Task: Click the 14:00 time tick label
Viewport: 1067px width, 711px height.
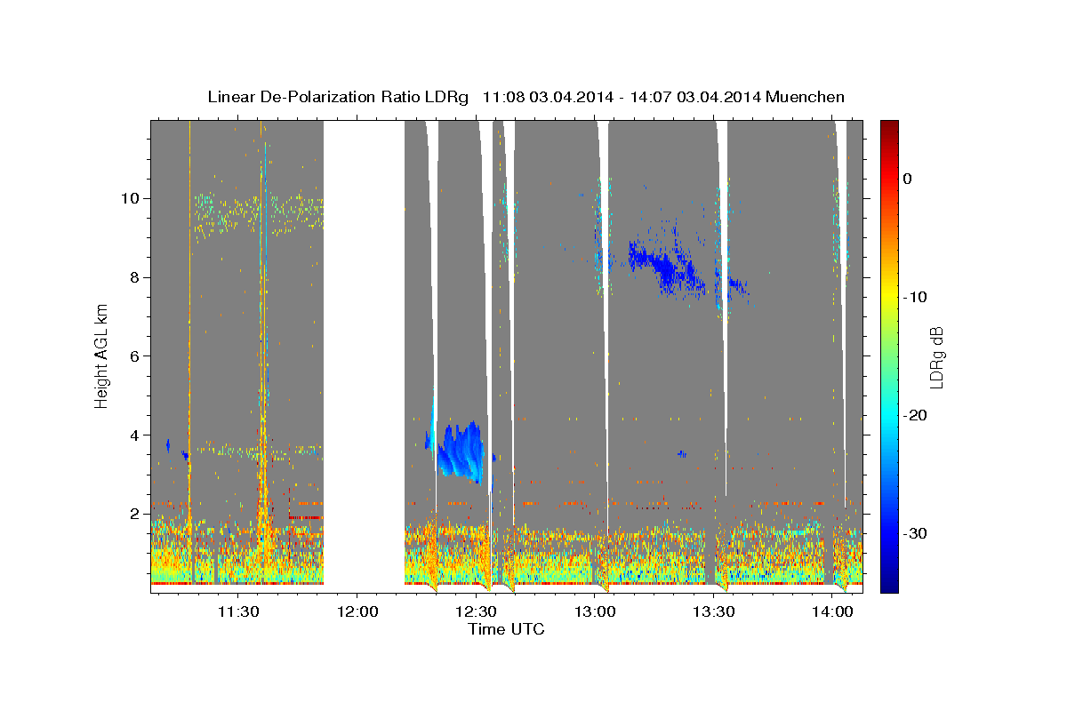Action: tap(831, 611)
